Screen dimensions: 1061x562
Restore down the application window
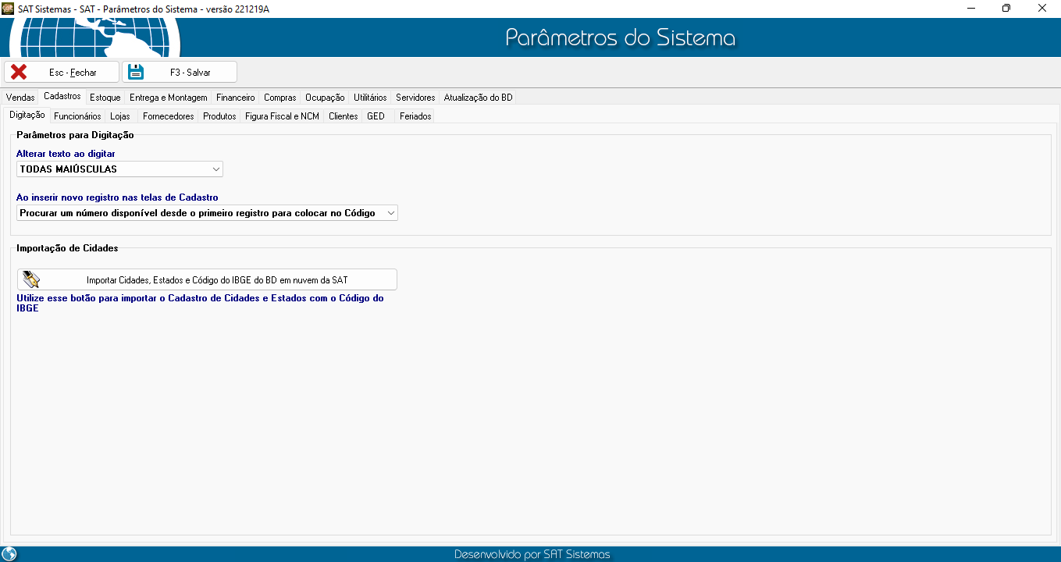[1006, 8]
